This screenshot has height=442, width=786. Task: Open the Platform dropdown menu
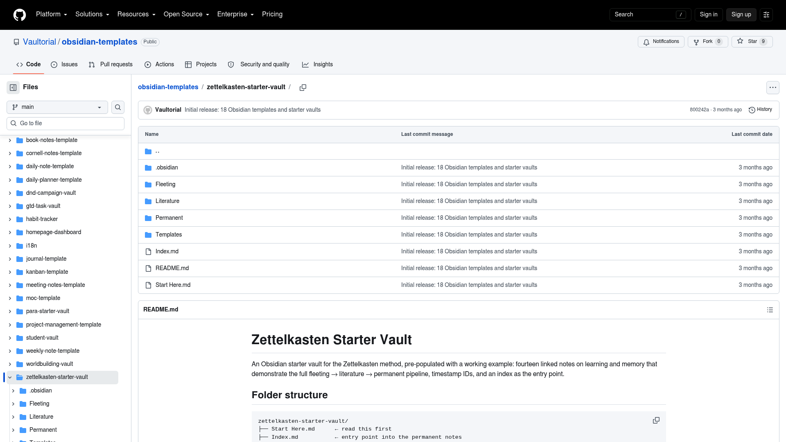[52, 14]
